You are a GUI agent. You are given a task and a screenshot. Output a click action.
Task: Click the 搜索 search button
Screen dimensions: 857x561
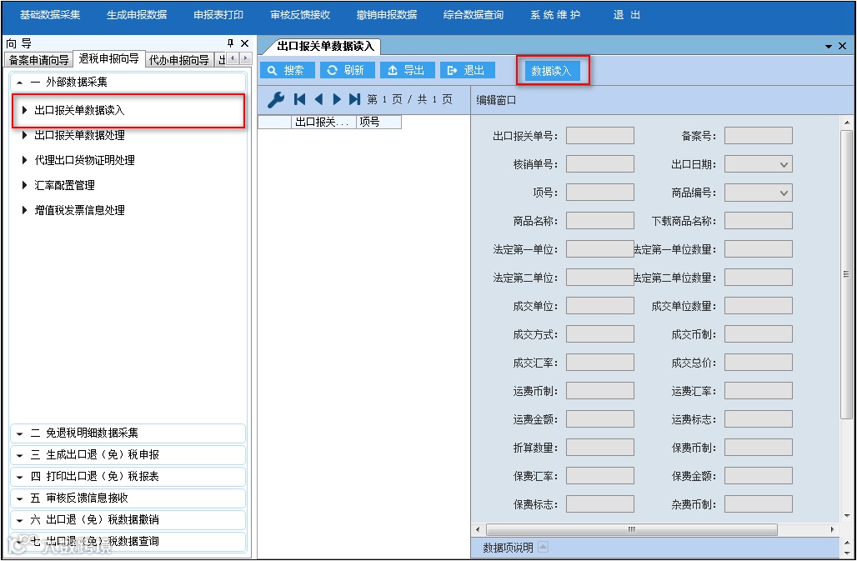287,71
